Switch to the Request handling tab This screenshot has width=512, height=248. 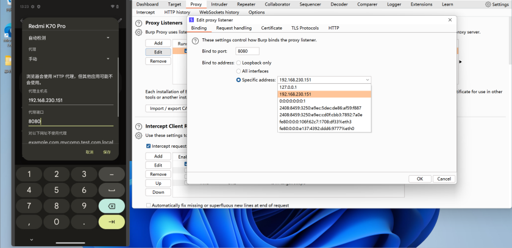pyautogui.click(x=234, y=28)
